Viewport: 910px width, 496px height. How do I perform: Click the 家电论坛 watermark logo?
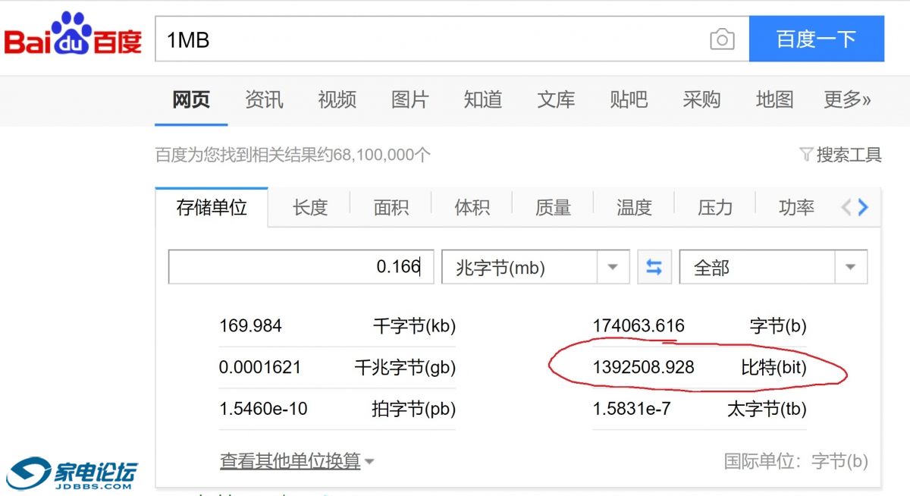click(72, 473)
